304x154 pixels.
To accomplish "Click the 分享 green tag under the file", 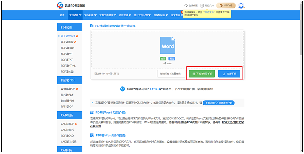I will pyautogui.click(x=163, y=59).
